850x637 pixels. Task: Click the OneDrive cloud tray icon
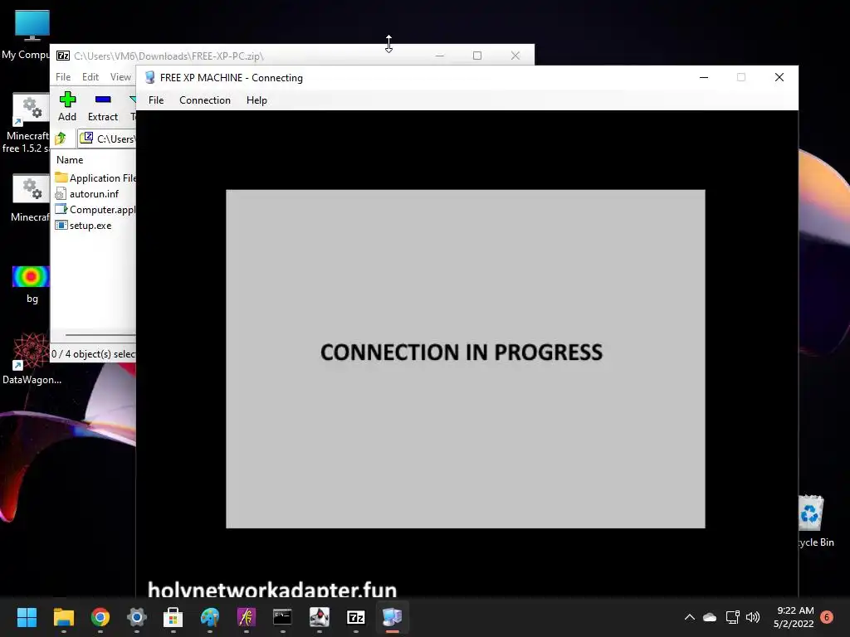pyautogui.click(x=710, y=617)
